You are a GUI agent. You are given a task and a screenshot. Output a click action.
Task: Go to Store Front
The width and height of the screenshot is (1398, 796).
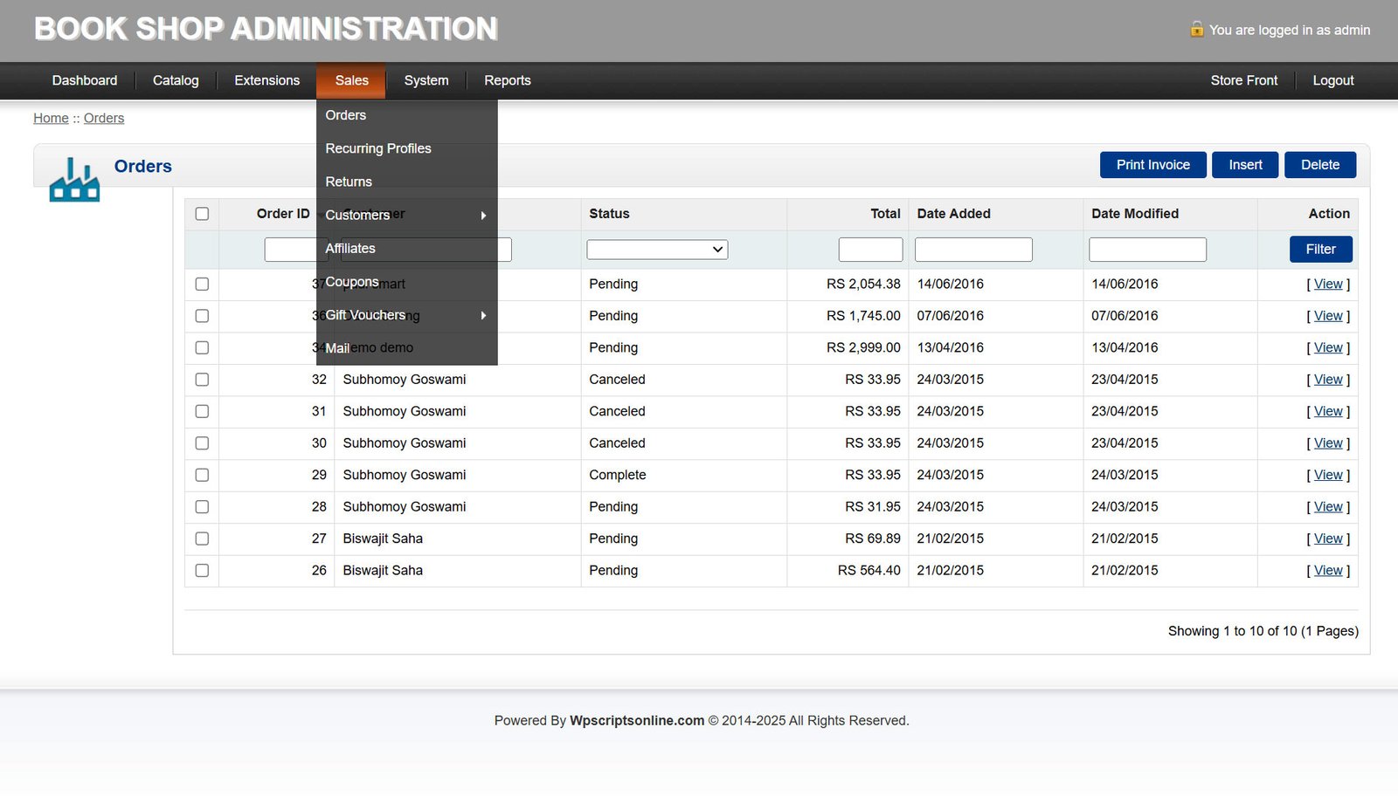click(1244, 80)
